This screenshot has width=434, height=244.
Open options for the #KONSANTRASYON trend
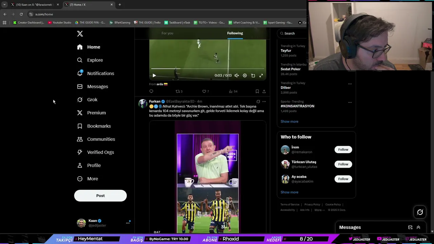click(x=350, y=102)
